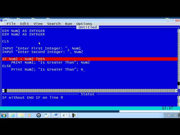Open the taskbar app right of the HP icon
The width and height of the screenshot is (180, 135).
click(47, 115)
